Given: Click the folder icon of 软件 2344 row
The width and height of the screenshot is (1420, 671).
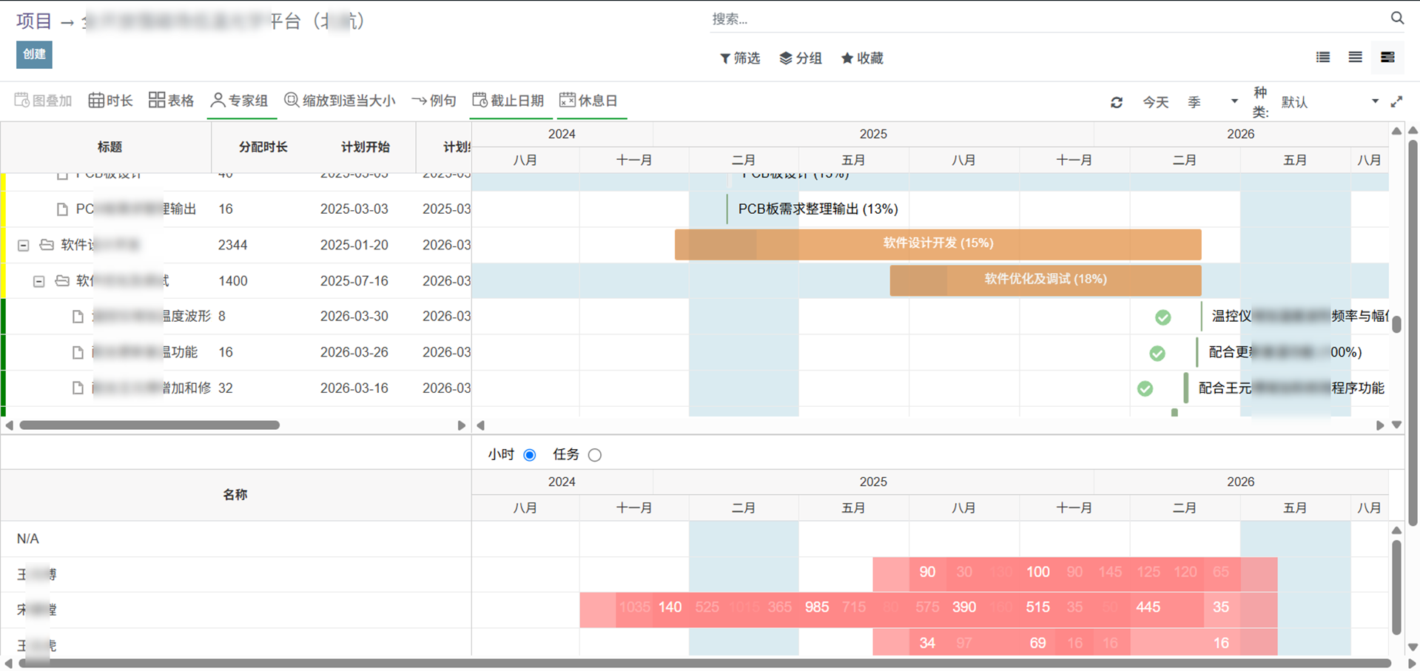Looking at the screenshot, I should pyautogui.click(x=47, y=244).
